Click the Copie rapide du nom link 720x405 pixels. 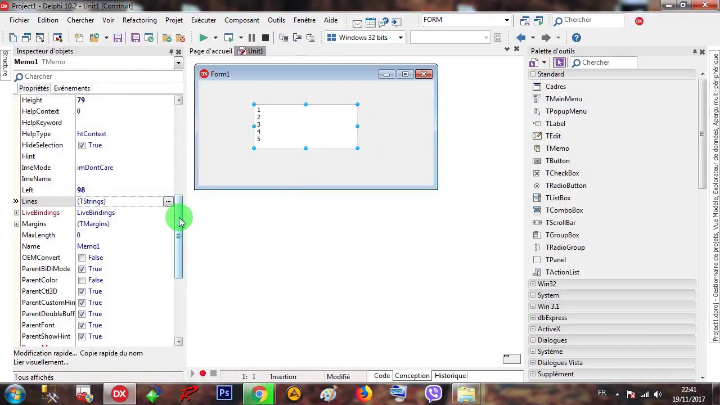(111, 353)
